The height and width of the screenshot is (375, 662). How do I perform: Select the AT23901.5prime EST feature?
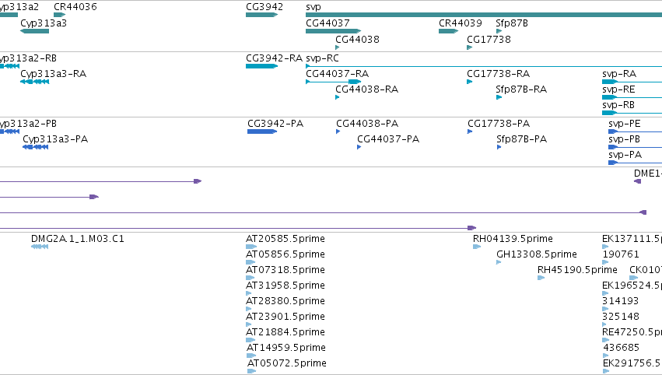(x=249, y=324)
